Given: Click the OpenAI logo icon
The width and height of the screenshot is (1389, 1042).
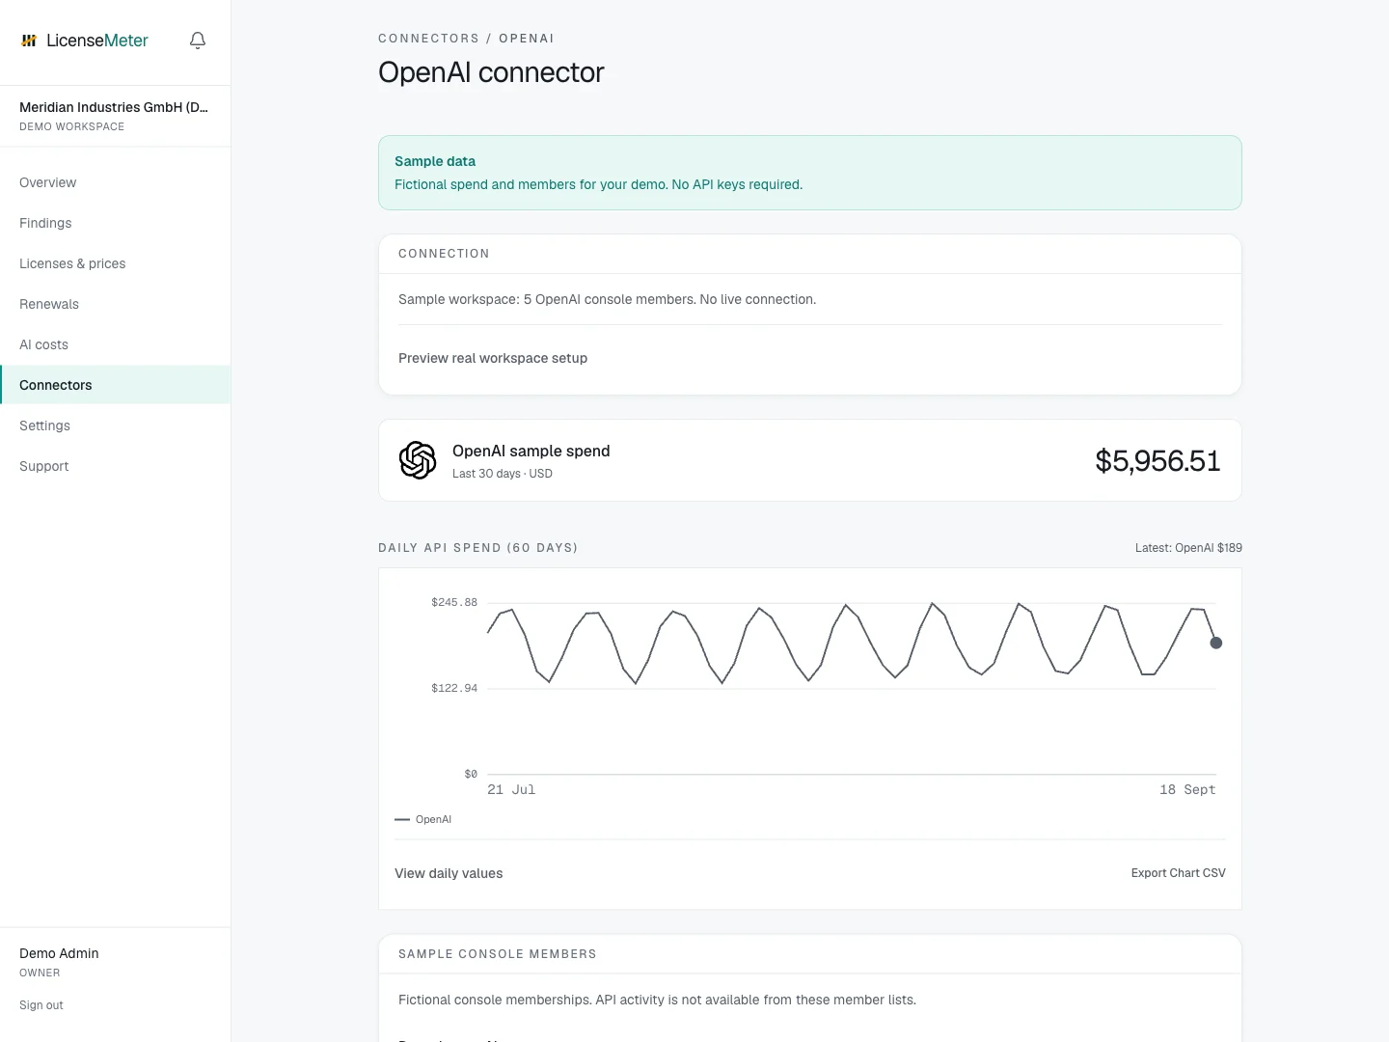Looking at the screenshot, I should click(x=418, y=460).
